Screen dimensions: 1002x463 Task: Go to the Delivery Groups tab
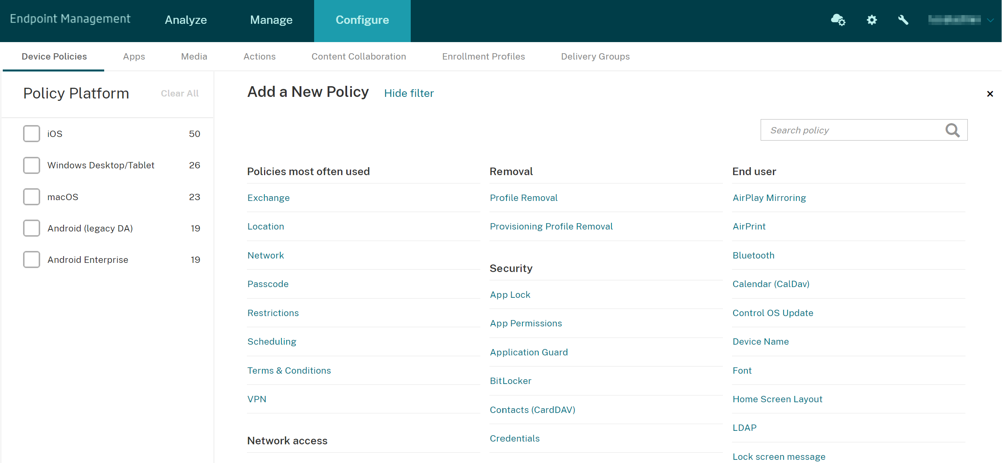pos(595,56)
